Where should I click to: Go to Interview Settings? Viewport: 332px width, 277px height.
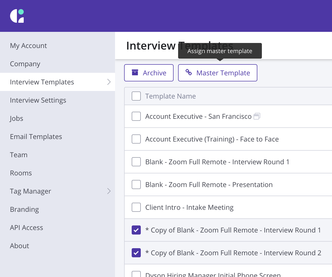38,100
